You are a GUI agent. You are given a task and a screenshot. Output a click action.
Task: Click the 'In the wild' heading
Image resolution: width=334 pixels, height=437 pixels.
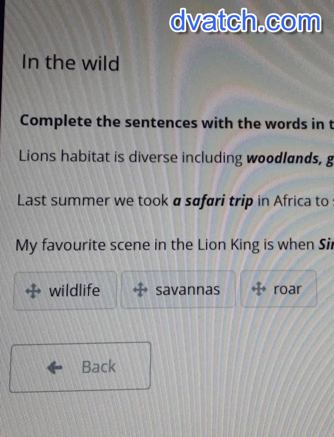click(x=71, y=63)
